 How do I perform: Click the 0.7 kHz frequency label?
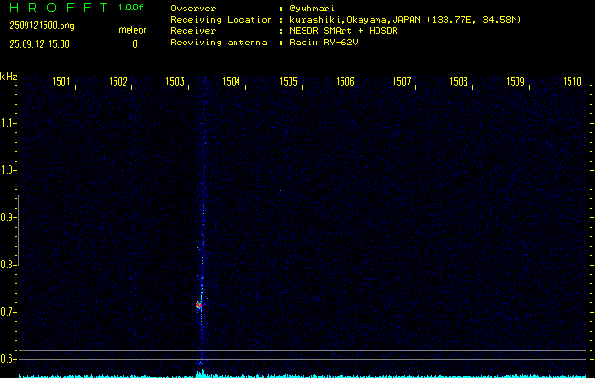[8, 312]
